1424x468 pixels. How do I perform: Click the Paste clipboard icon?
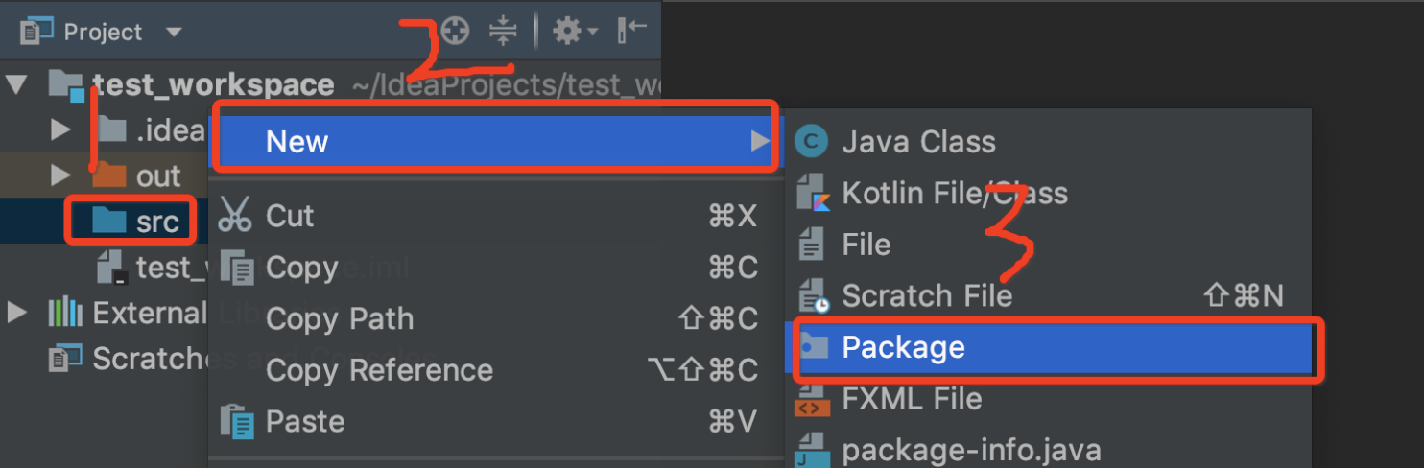click(237, 421)
